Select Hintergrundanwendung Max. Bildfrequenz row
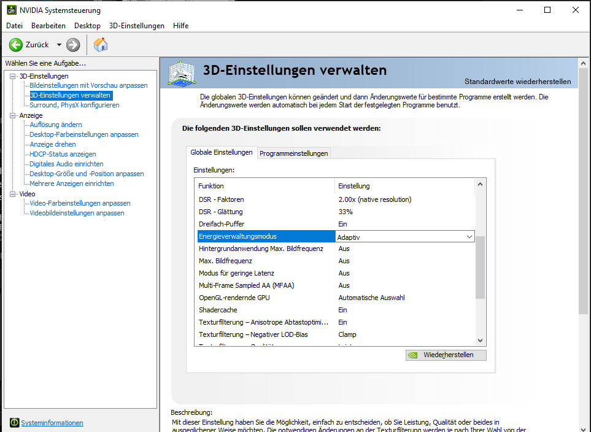The width and height of the screenshot is (591, 432). [x=336, y=249]
